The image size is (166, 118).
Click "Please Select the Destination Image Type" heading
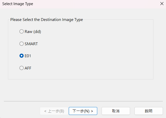(x=46, y=20)
